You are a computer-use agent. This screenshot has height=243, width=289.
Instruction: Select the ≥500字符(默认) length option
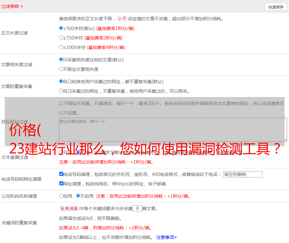click(x=61, y=28)
